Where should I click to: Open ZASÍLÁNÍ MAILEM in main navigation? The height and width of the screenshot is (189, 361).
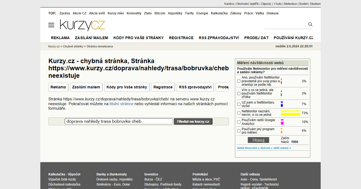point(92,38)
